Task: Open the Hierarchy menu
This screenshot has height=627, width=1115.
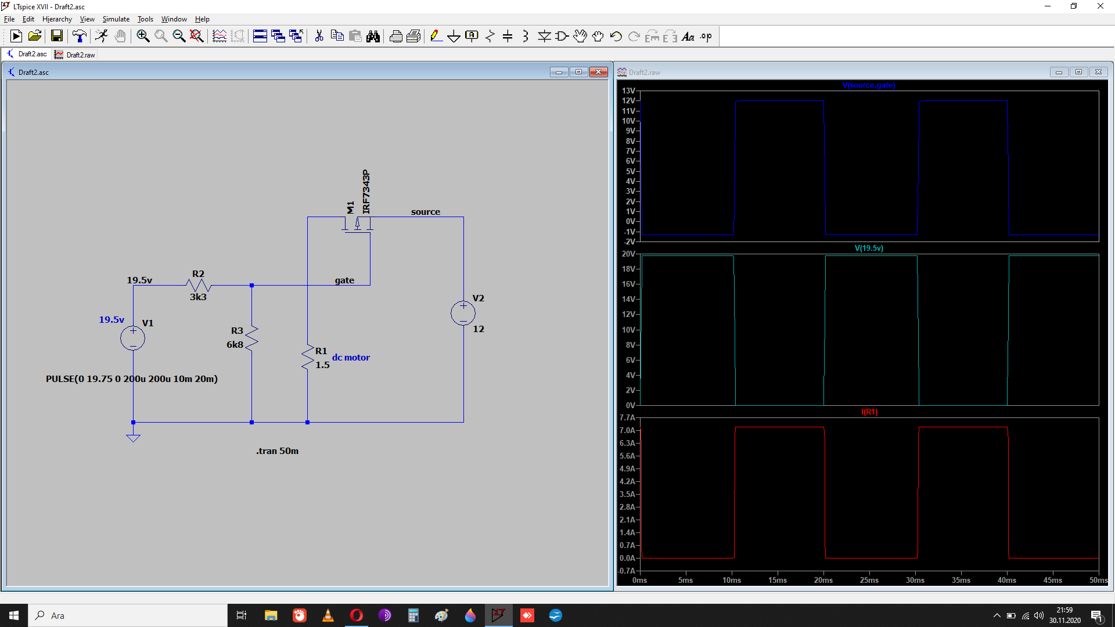Action: [x=57, y=19]
